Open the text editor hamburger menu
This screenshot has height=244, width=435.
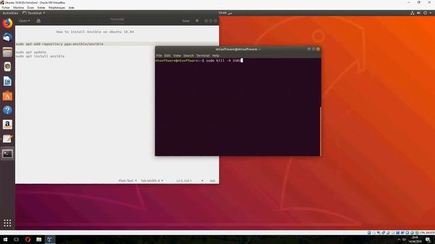197,21
